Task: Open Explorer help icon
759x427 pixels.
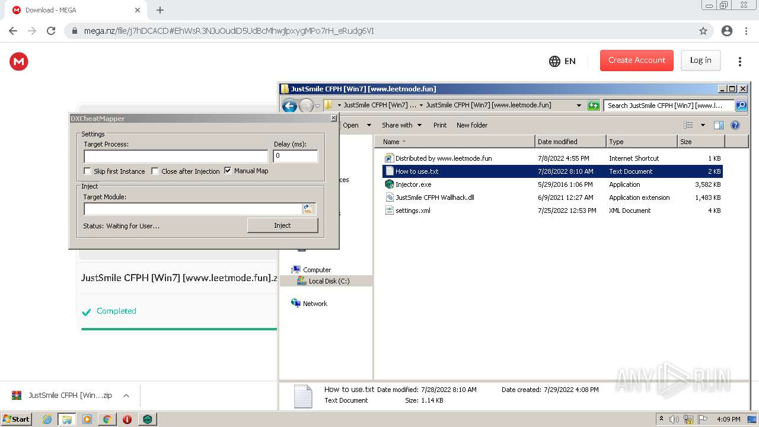Action: click(x=735, y=125)
